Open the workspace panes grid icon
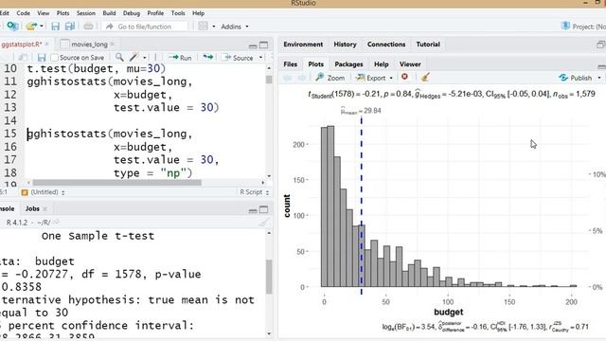 (203, 27)
